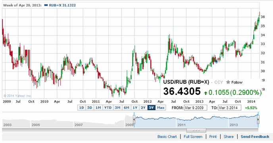The image size is (273, 143).
Task: Click the 2012 label on the date axis
Action: [148, 102]
